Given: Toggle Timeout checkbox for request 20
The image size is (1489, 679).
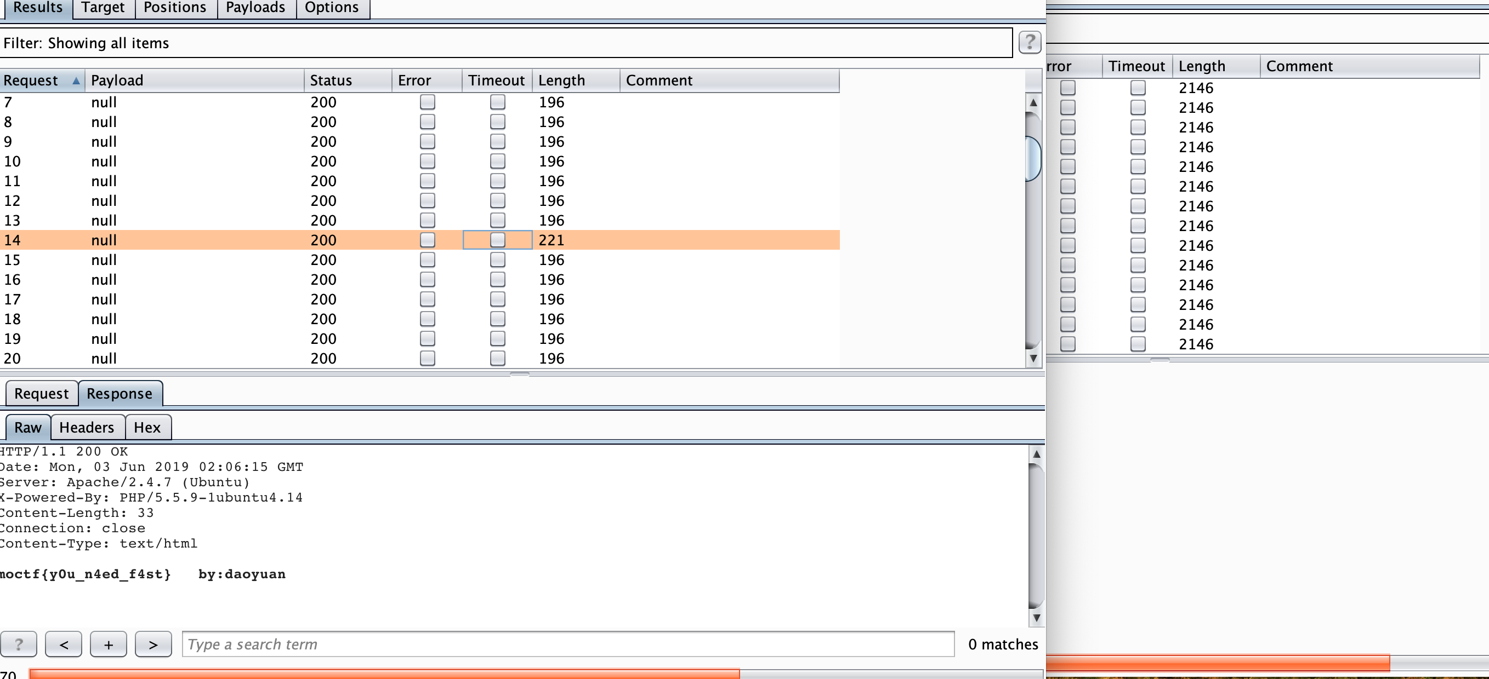Looking at the screenshot, I should [497, 359].
